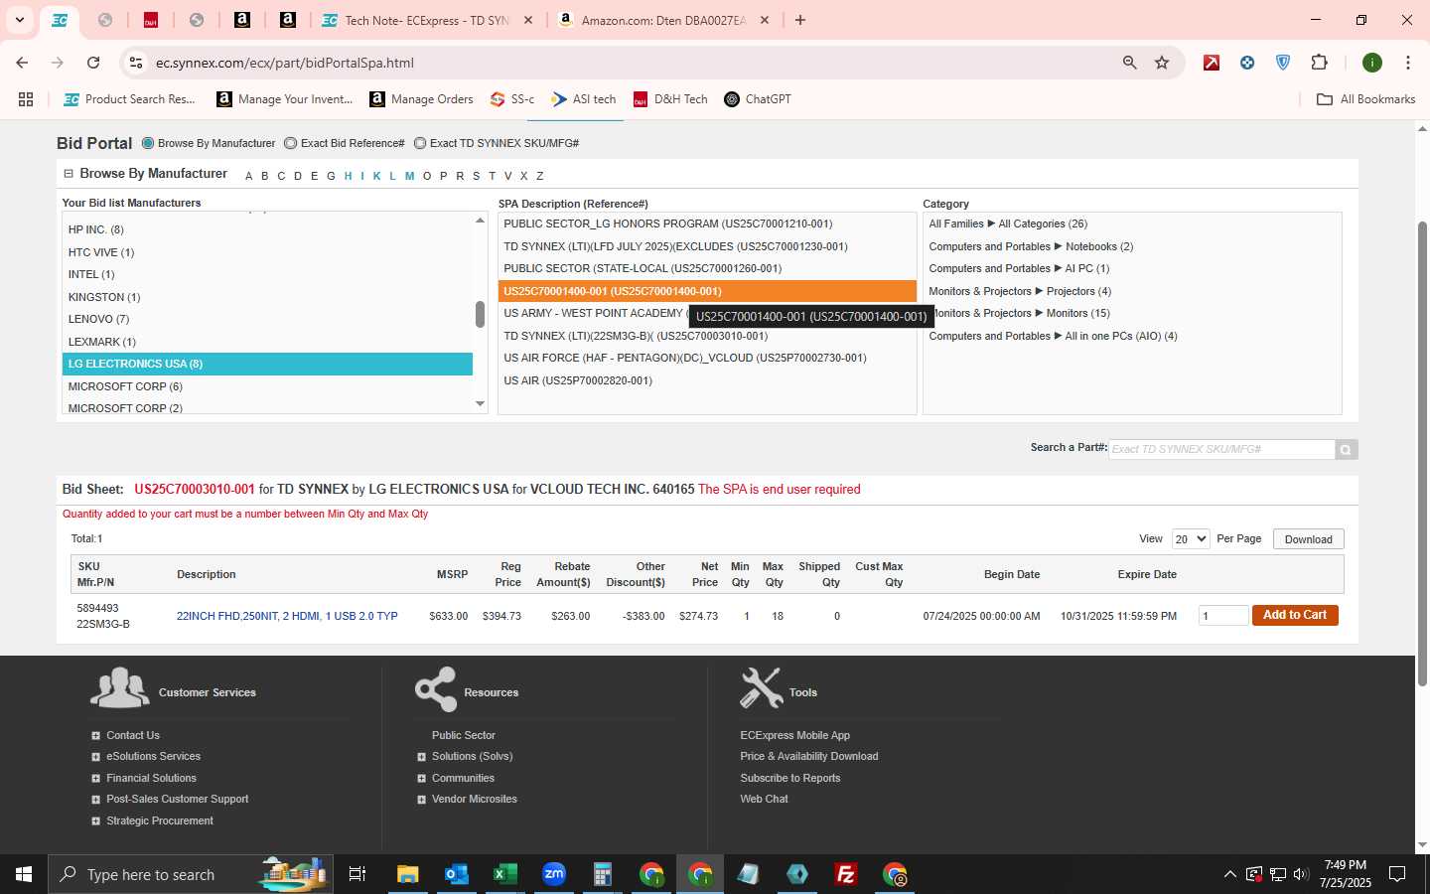Open the All Bookmarks folder
Viewport: 1430px width, 894px height.
point(1365,99)
